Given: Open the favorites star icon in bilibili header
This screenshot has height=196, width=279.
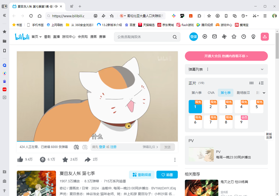Looking at the screenshot, I should tap(234, 37).
